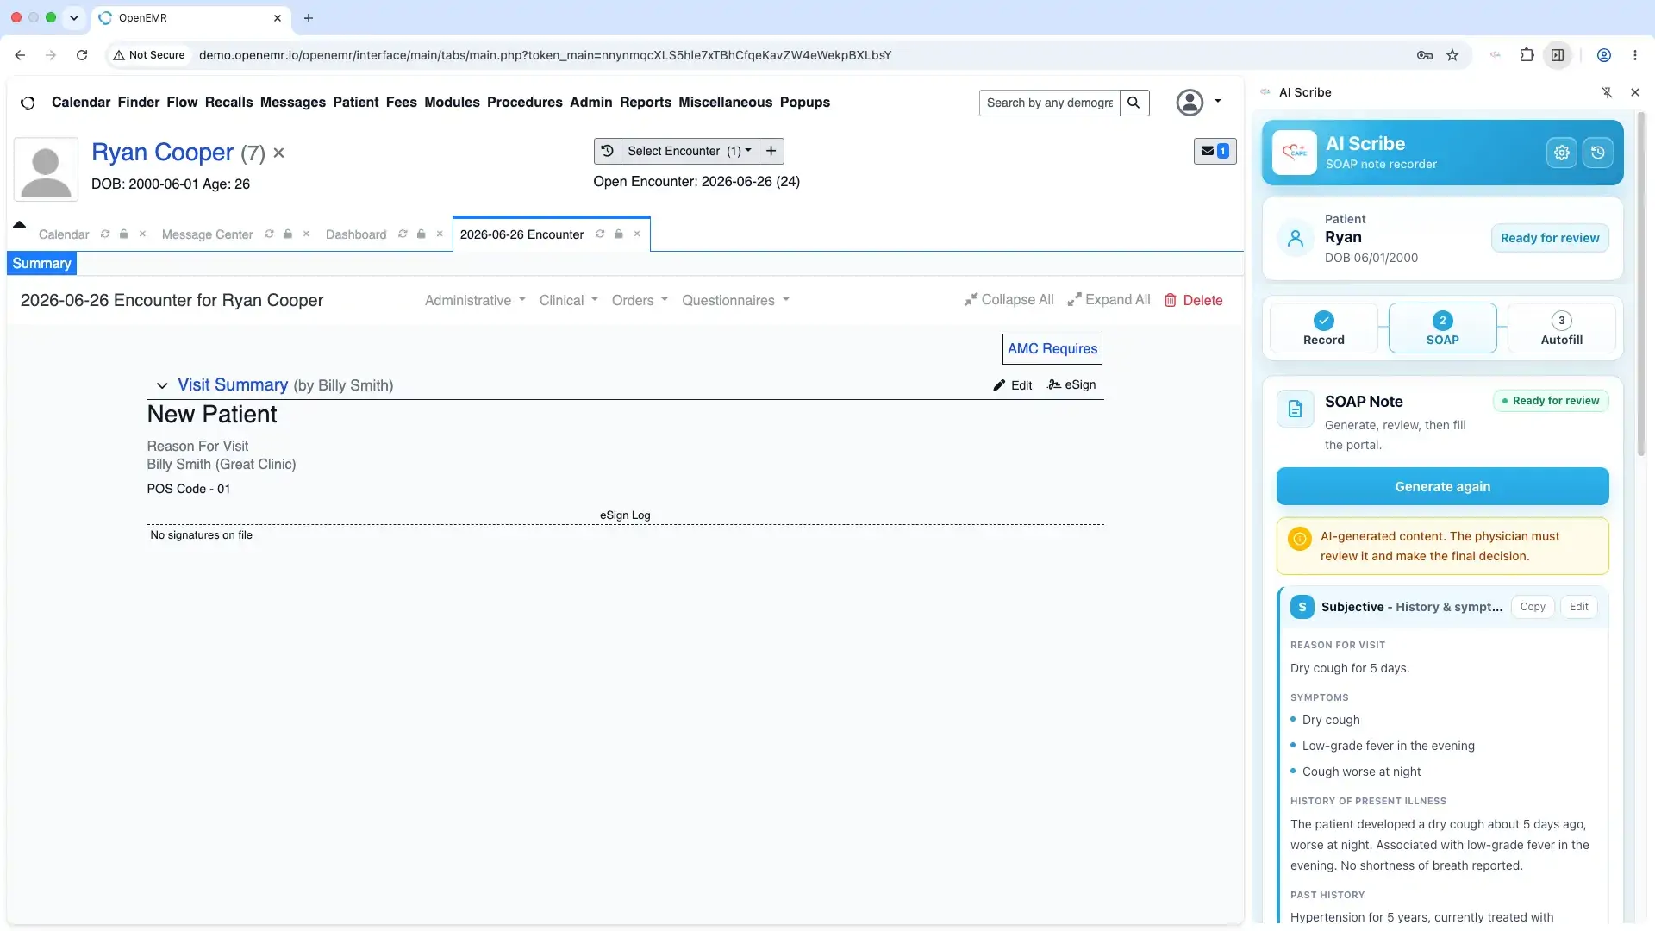Click the demographics search field
Image resolution: width=1655 pixels, height=931 pixels.
(1050, 103)
